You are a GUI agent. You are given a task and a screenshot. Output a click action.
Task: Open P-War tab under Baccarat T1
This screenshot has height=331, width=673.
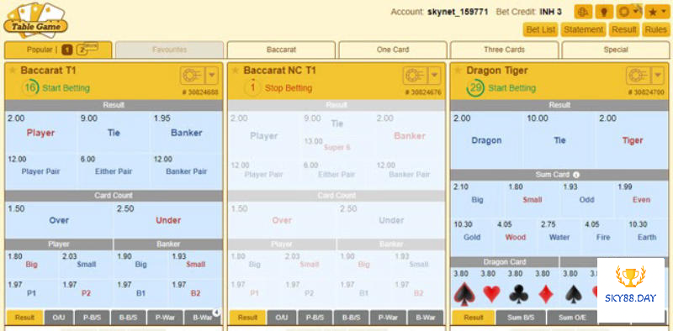click(165, 318)
